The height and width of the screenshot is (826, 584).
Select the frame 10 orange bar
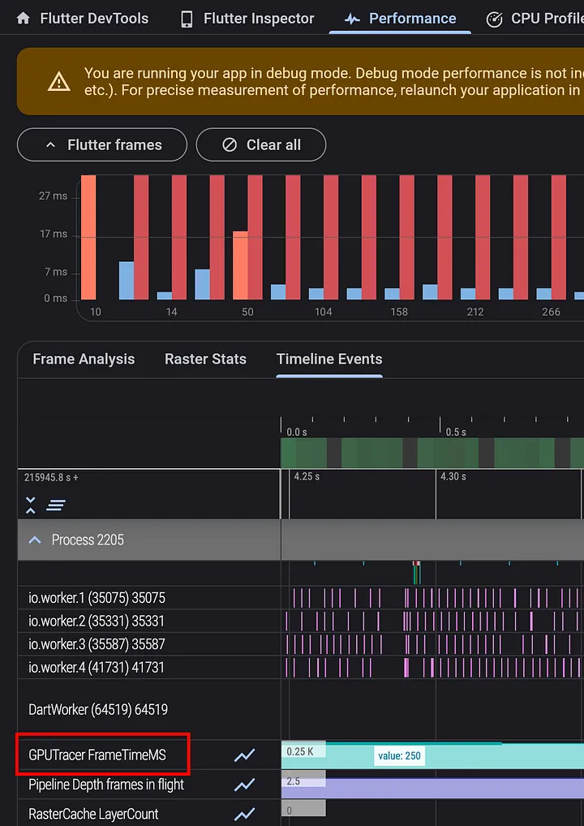coord(88,237)
